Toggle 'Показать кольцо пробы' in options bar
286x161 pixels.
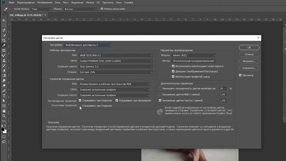[x=102, y=8]
